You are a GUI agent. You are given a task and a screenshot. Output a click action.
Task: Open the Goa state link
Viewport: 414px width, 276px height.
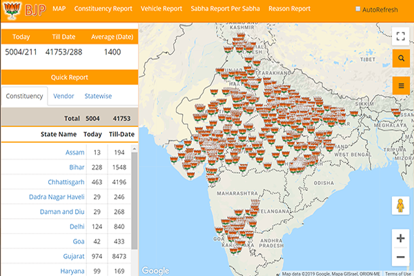(x=79, y=241)
